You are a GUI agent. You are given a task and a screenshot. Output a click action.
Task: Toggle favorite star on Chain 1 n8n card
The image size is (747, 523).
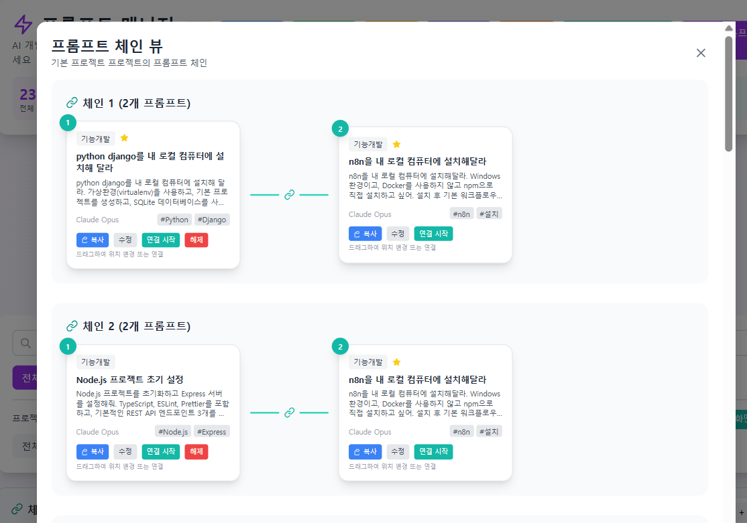(x=396, y=144)
